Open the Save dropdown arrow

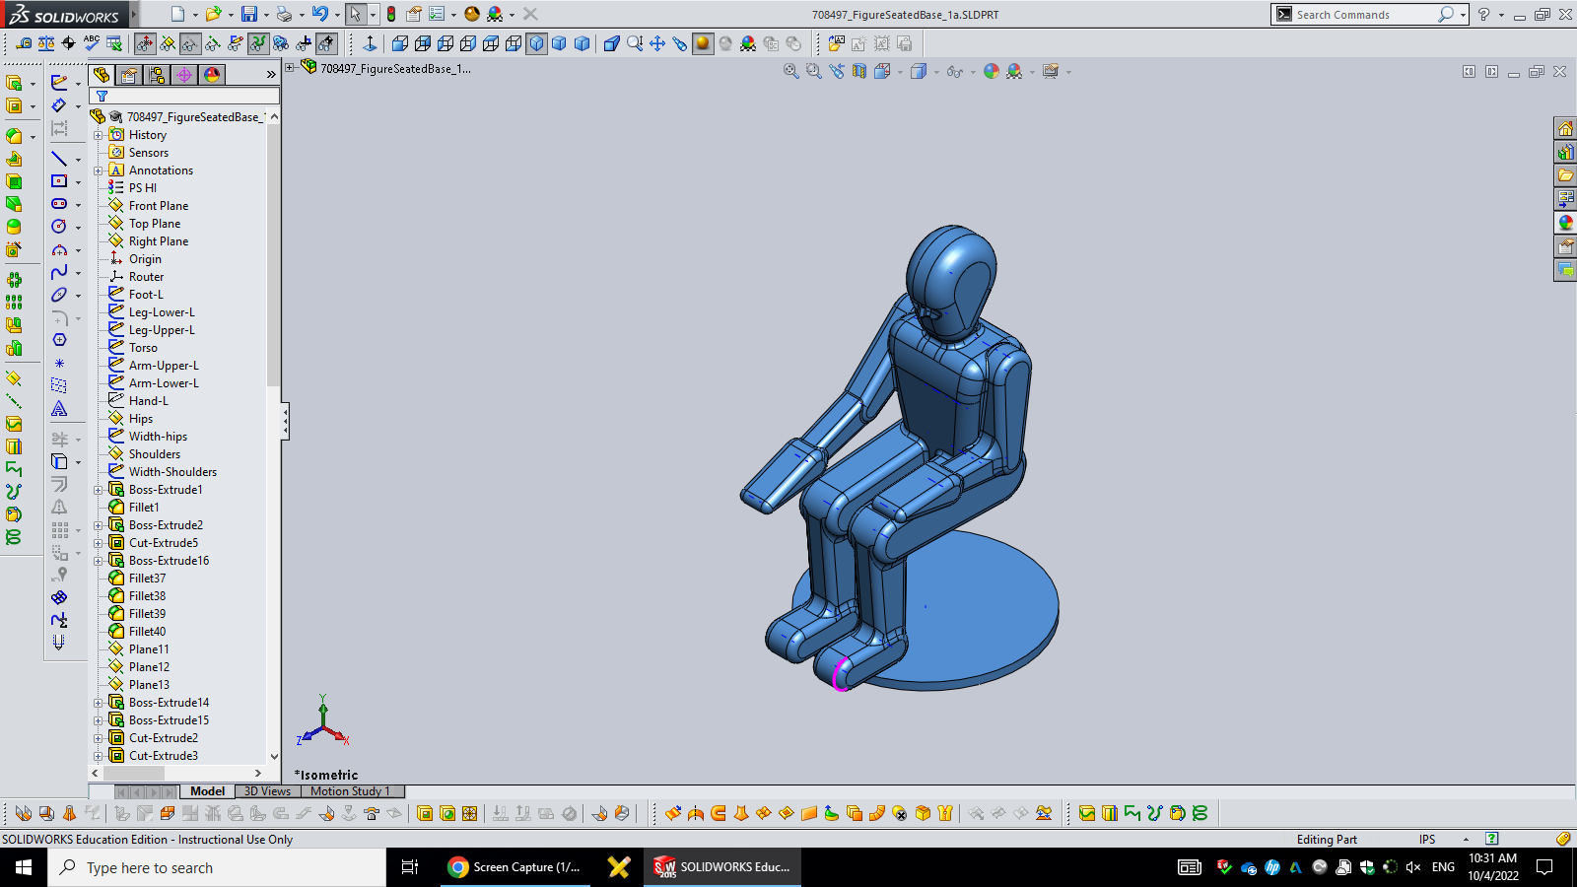266,15
